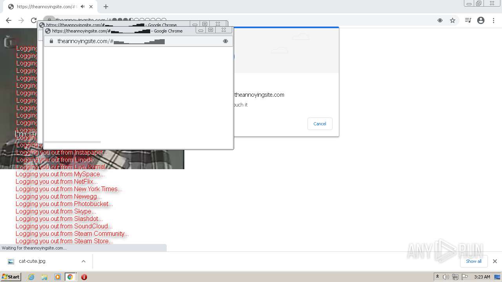
Task: Click 'Logging you out from New York Times...'
Action: coord(69,189)
